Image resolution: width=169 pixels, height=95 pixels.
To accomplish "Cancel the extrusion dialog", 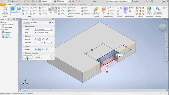I will point(38,57).
